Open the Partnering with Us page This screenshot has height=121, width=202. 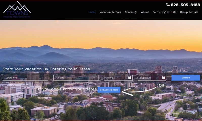click(x=164, y=12)
